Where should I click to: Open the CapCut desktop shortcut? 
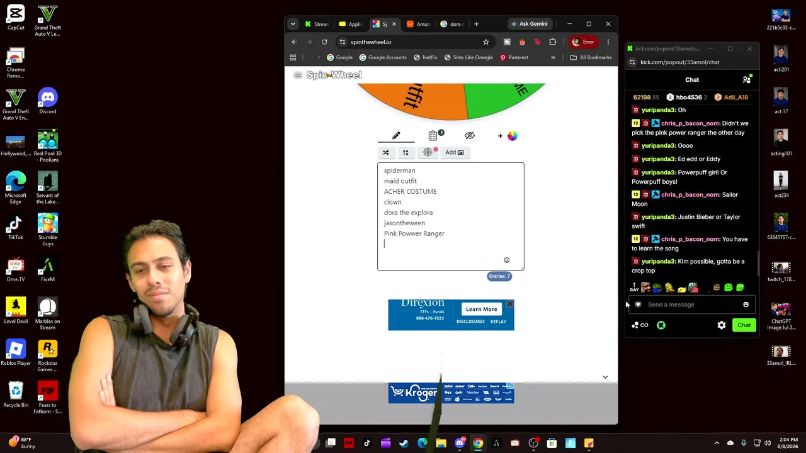point(16,18)
